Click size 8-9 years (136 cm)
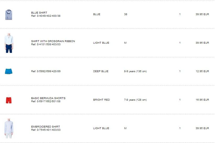The width and height of the screenshot is (215, 143). tap(135, 71)
